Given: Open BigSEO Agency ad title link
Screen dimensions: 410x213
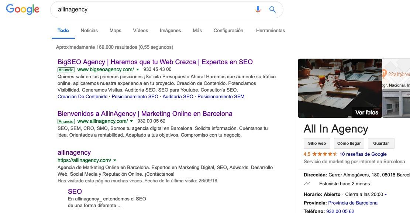Looking at the screenshot, I should point(155,62).
